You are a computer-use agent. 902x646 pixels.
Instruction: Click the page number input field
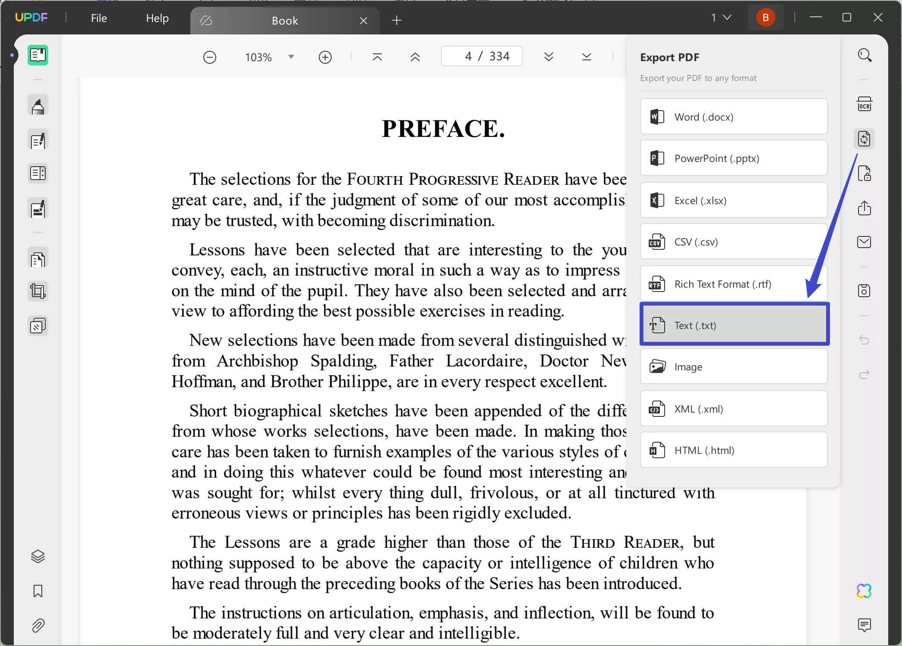(482, 56)
